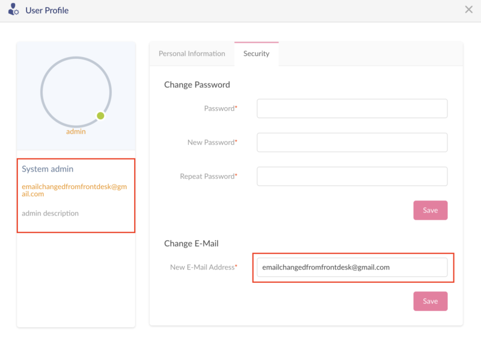Click the Change Password section heading
The image size is (481, 337).
point(197,85)
